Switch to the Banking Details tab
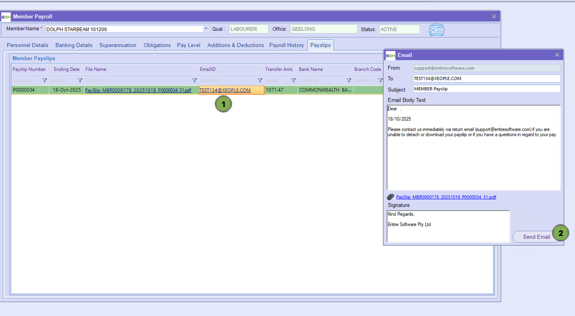The height and width of the screenshot is (316, 575). (74, 45)
